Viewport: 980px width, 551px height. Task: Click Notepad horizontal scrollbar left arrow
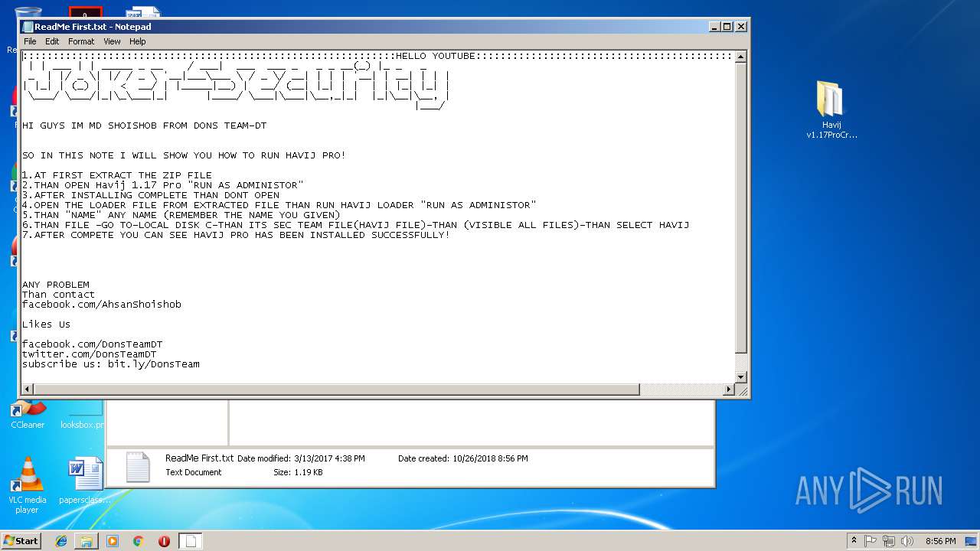click(28, 390)
